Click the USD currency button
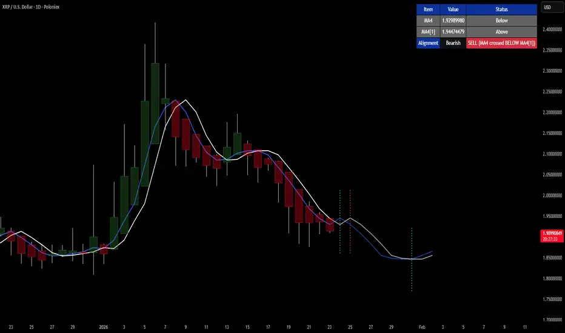565x333 pixels. [x=551, y=7]
